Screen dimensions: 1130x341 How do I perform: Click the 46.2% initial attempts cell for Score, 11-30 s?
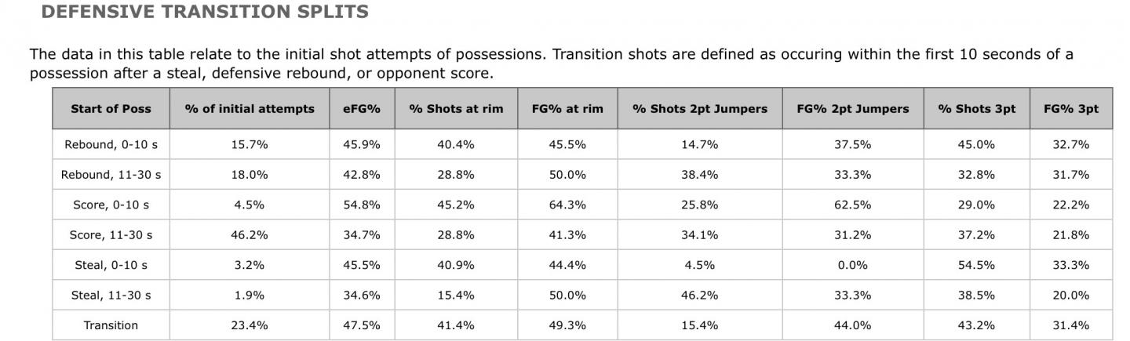pos(250,235)
